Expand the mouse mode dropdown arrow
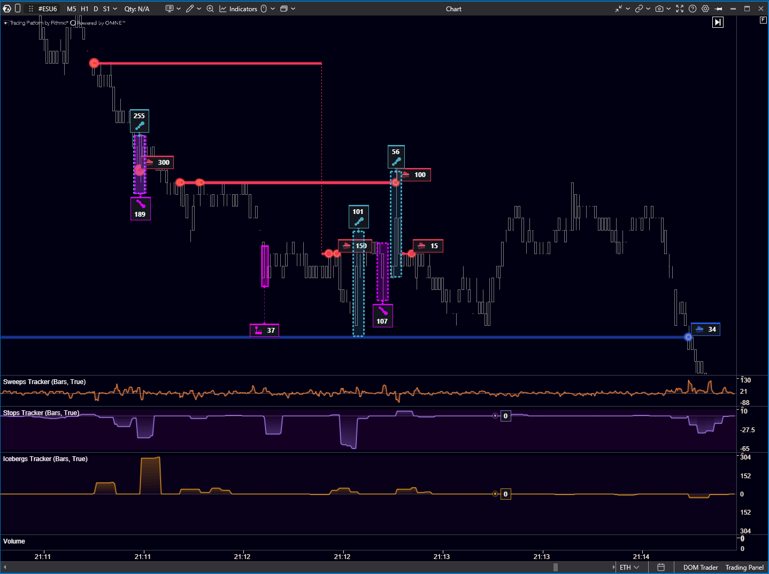The width and height of the screenshot is (769, 574). (x=273, y=9)
